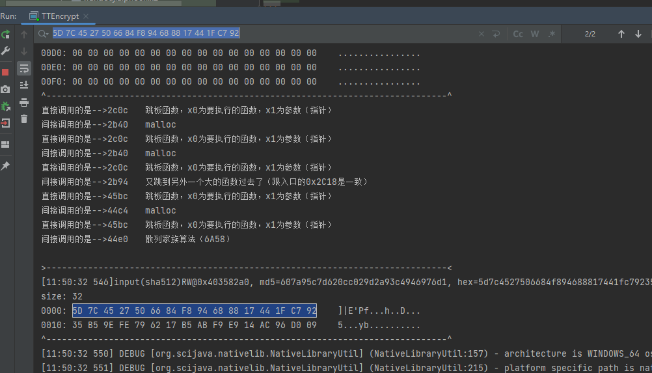Toggle match case Cc option
The image size is (652, 373).
point(518,34)
